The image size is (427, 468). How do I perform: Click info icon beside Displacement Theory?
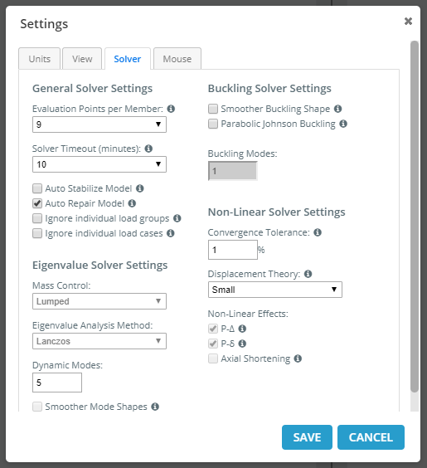308,274
